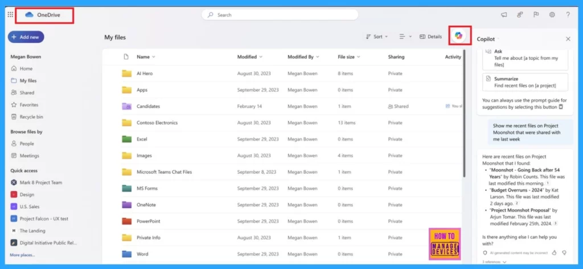This screenshot has width=583, height=269.
Task: Click the Shared status of Candidates
Action: tap(398, 106)
